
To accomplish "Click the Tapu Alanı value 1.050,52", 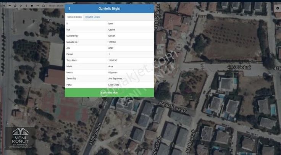I will tap(114, 60).
